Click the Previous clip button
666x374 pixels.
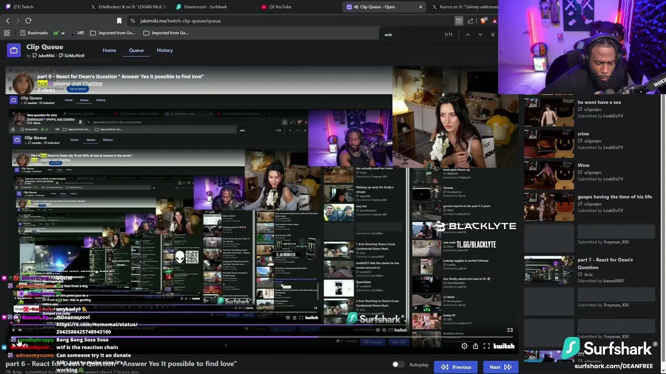click(x=456, y=367)
